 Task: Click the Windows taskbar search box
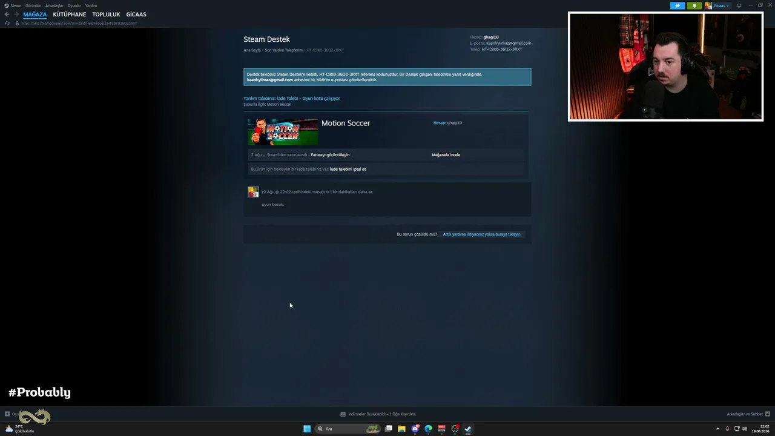click(347, 429)
